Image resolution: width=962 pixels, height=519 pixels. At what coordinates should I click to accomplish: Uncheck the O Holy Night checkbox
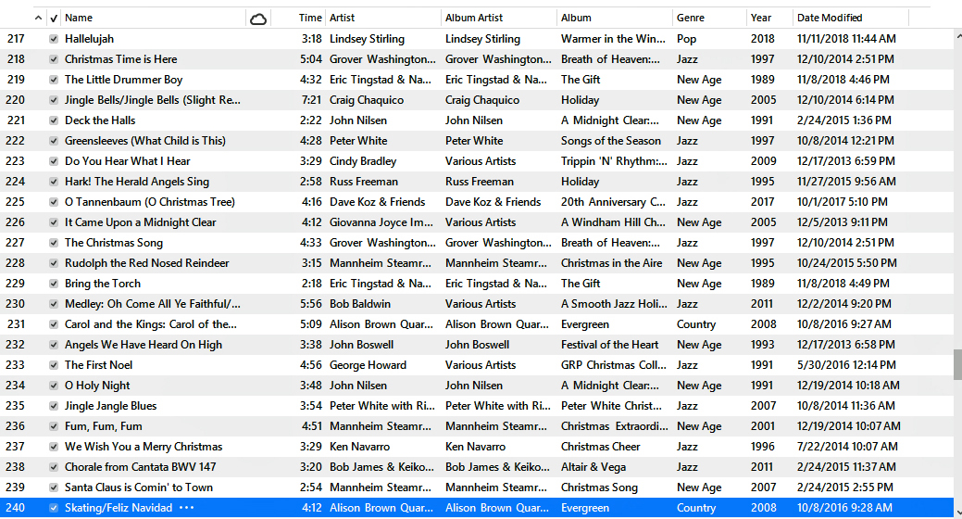(54, 386)
